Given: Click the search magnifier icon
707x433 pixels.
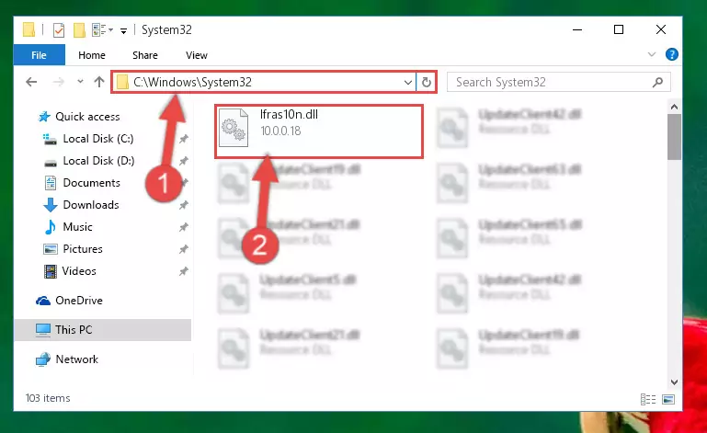Looking at the screenshot, I should (657, 82).
